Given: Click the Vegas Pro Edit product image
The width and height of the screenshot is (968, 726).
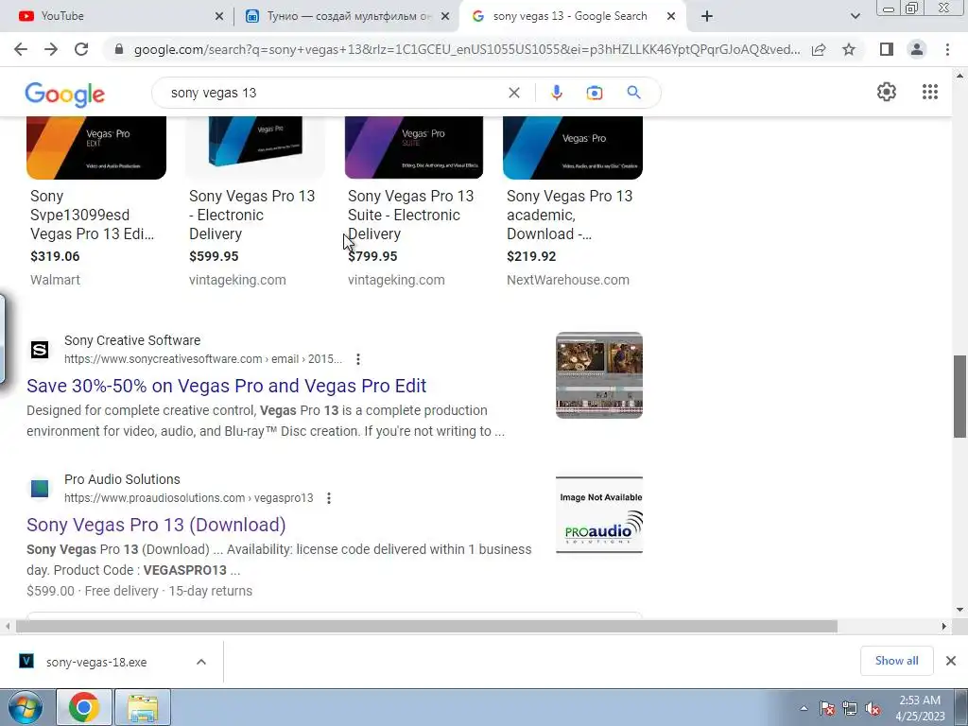Looking at the screenshot, I should pyautogui.click(x=96, y=147).
